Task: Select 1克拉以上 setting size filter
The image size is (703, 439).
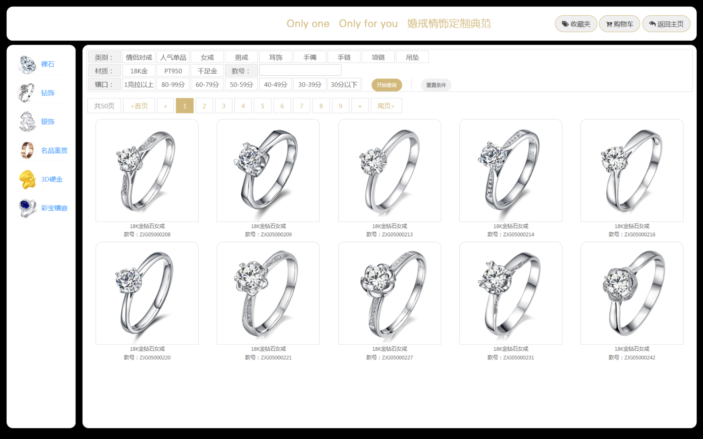Action: [x=139, y=85]
